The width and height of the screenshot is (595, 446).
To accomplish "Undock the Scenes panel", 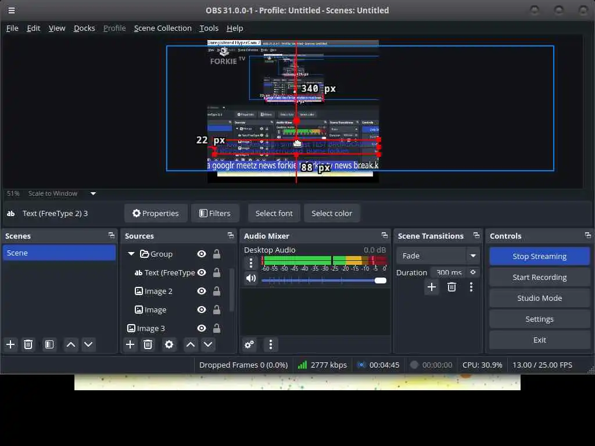I will click(112, 236).
